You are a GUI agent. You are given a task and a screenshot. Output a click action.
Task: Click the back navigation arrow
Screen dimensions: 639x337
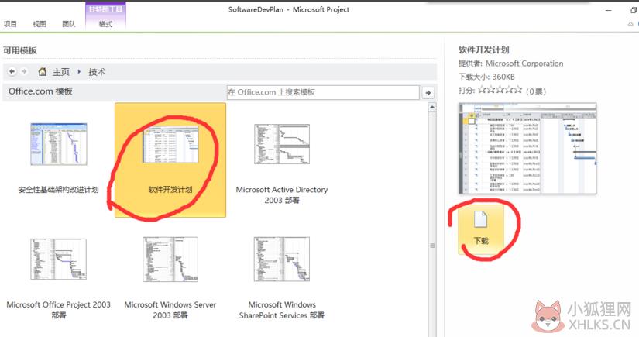(12, 72)
